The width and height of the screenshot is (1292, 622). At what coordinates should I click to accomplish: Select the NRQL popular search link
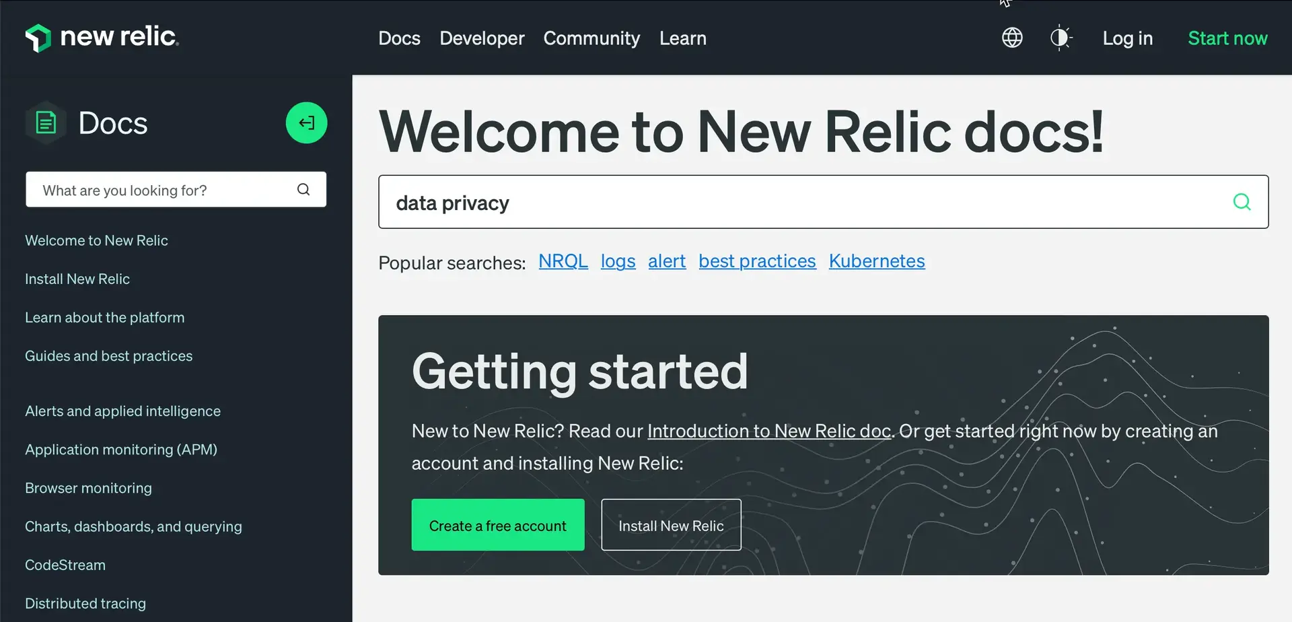(563, 261)
